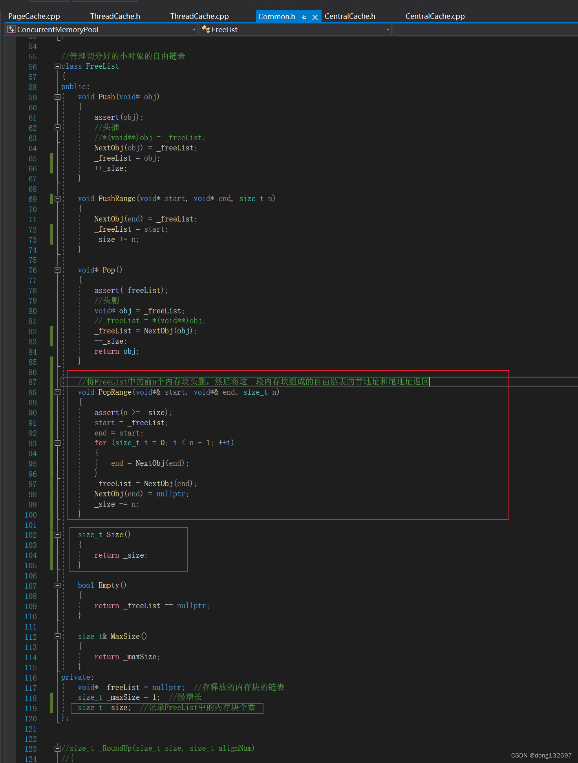This screenshot has height=763, width=578.
Task: Collapse the for loop at line 93
Action: 57,443
